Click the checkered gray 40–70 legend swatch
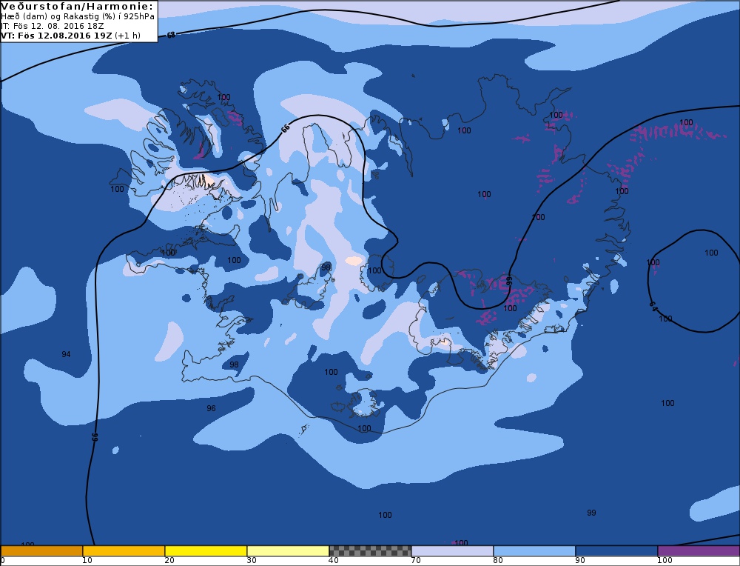This screenshot has width=740, height=566. (370, 551)
